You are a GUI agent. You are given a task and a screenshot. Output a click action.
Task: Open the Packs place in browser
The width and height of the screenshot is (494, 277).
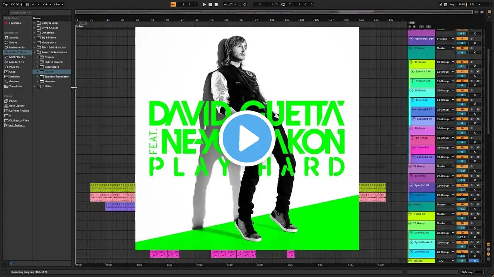click(13, 101)
